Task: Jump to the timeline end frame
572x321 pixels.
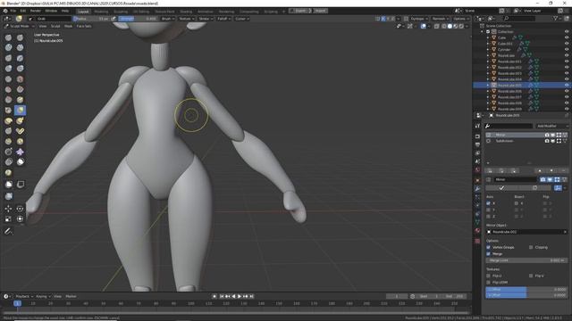Action: click(x=251, y=297)
